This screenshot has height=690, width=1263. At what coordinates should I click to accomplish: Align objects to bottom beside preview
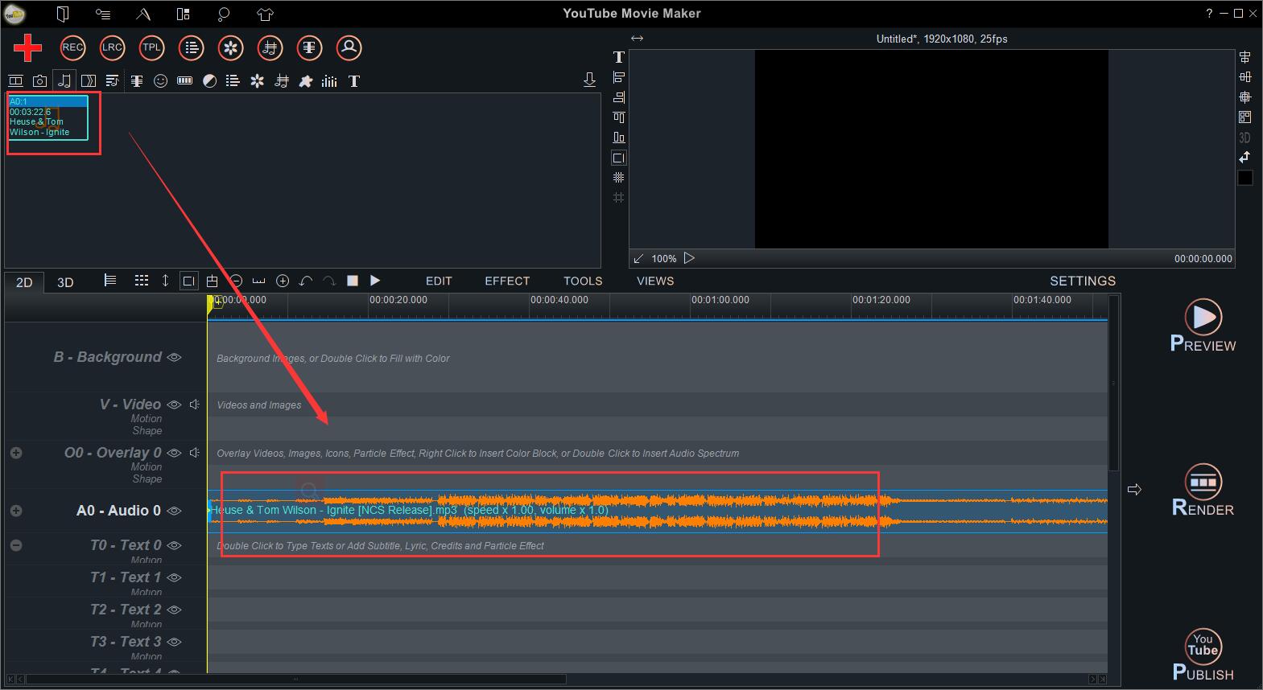(x=618, y=138)
